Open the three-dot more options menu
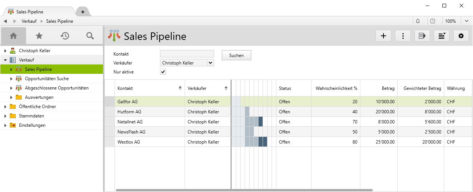Viewport: 473px width, 192px height. pos(403,36)
